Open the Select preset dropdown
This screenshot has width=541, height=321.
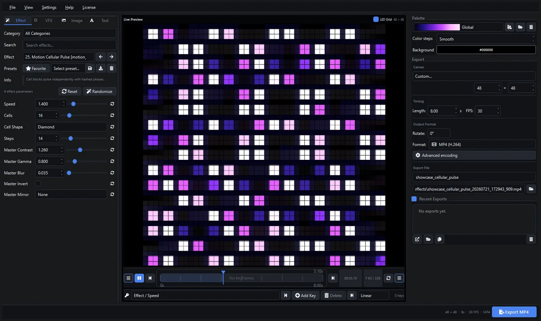(67, 68)
